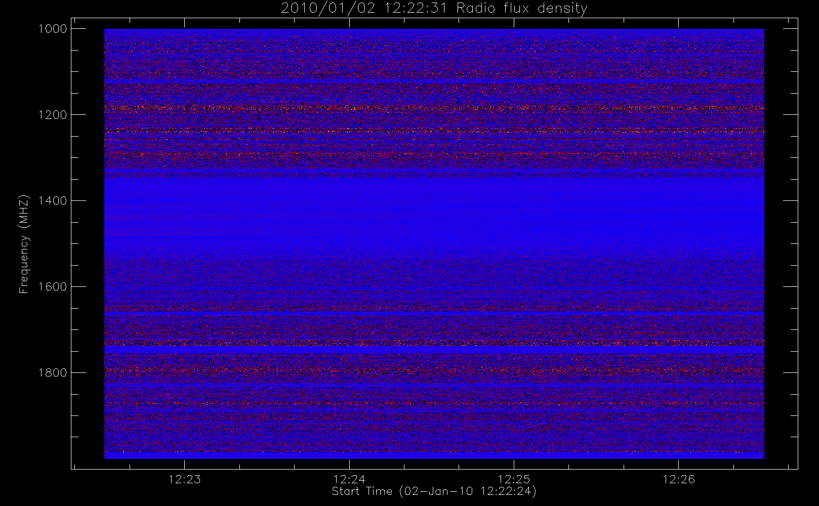
Task: Click the plot title '2010/01/02 12:22:31 Radio flux density'
Action: pyautogui.click(x=434, y=9)
